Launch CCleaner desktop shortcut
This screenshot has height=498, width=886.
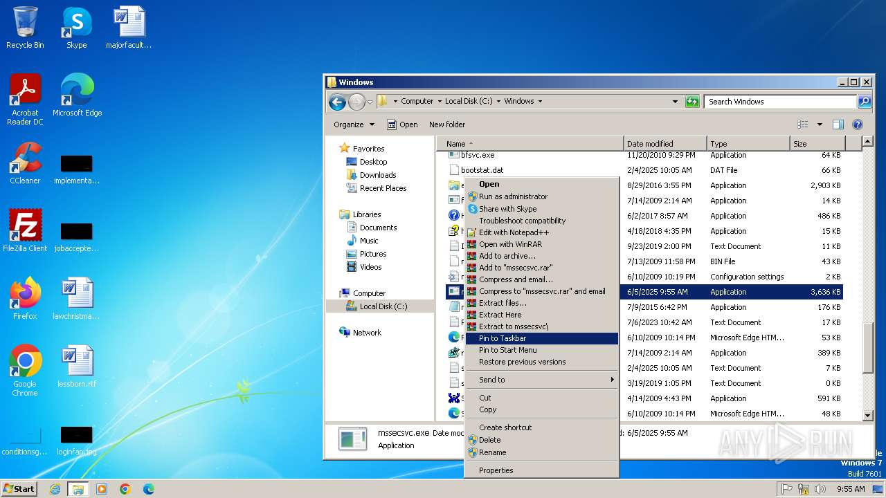[x=25, y=163]
